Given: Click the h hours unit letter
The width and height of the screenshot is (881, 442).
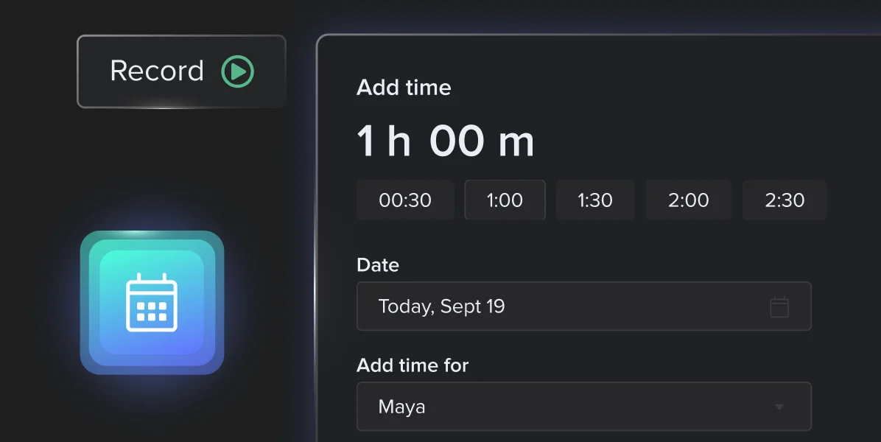Looking at the screenshot, I should point(399,141).
